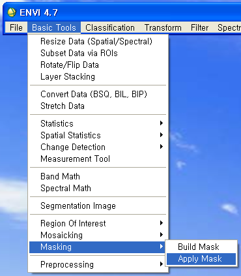
Task: Expand the Preprocessing submenu
Action: pyautogui.click(x=98, y=264)
